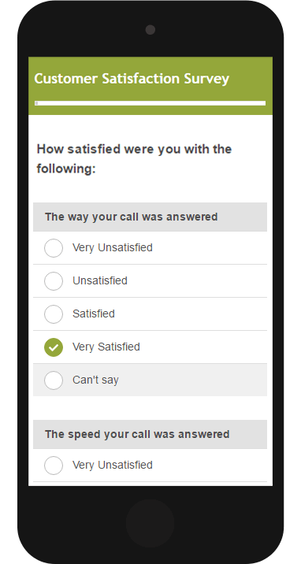Click the 'Satisfied' option label text

tap(94, 314)
